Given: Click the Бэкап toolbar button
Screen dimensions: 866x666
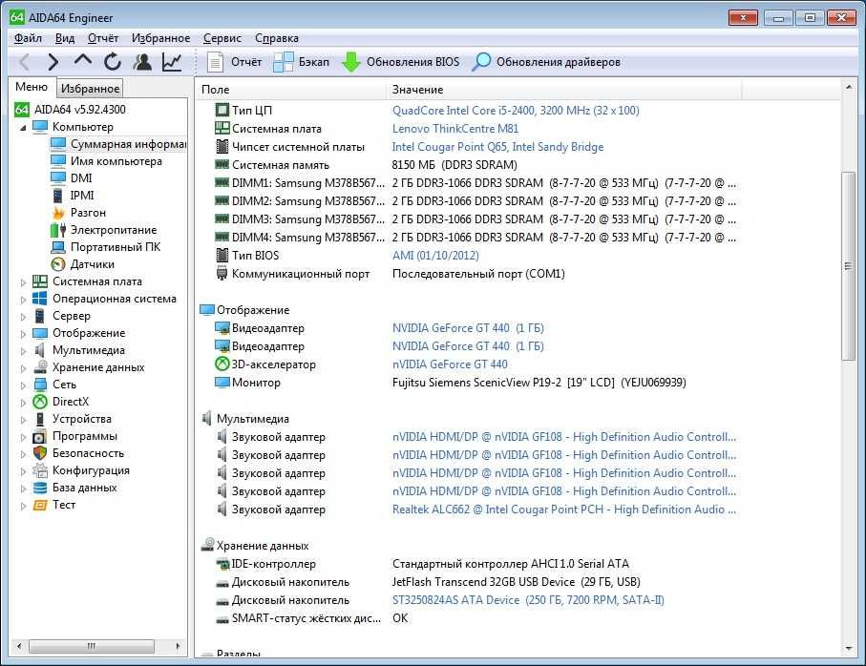Looking at the screenshot, I should [x=302, y=62].
